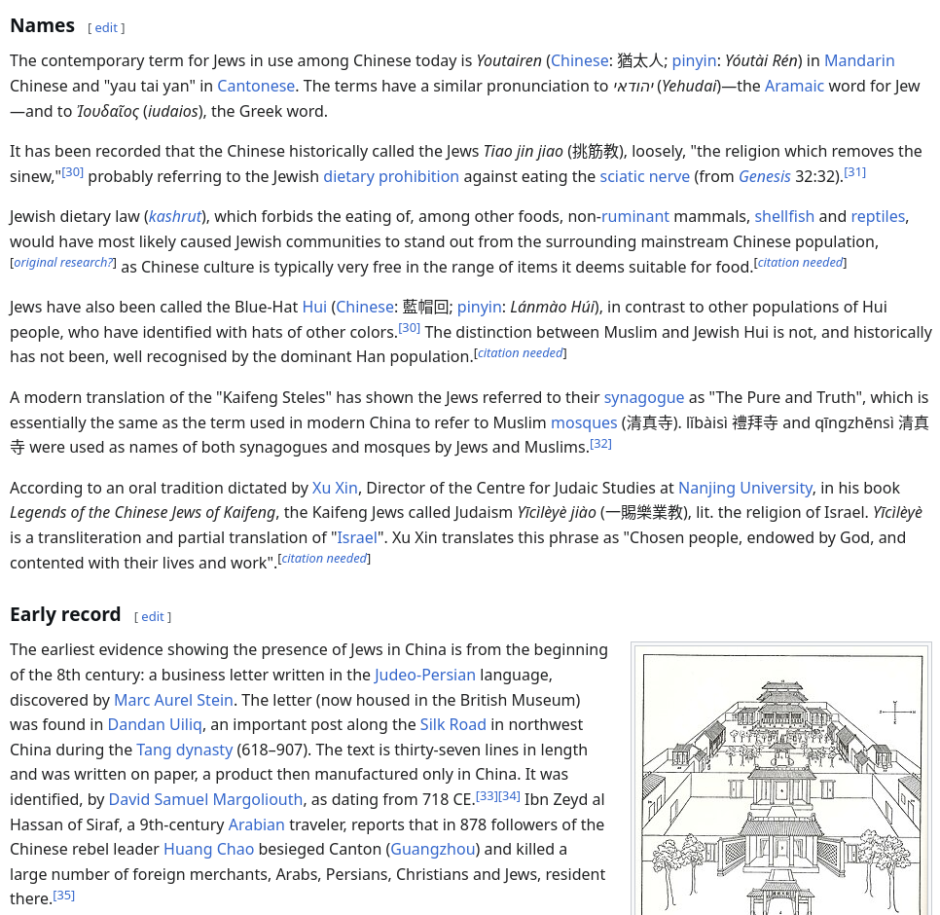The width and height of the screenshot is (940, 915).
Task: Open the Tang dynasty link
Action: click(185, 750)
